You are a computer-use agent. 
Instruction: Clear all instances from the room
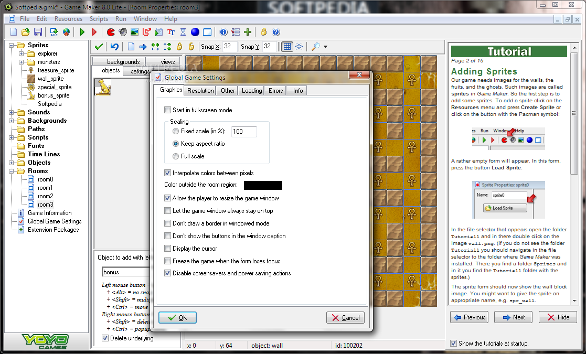click(131, 47)
